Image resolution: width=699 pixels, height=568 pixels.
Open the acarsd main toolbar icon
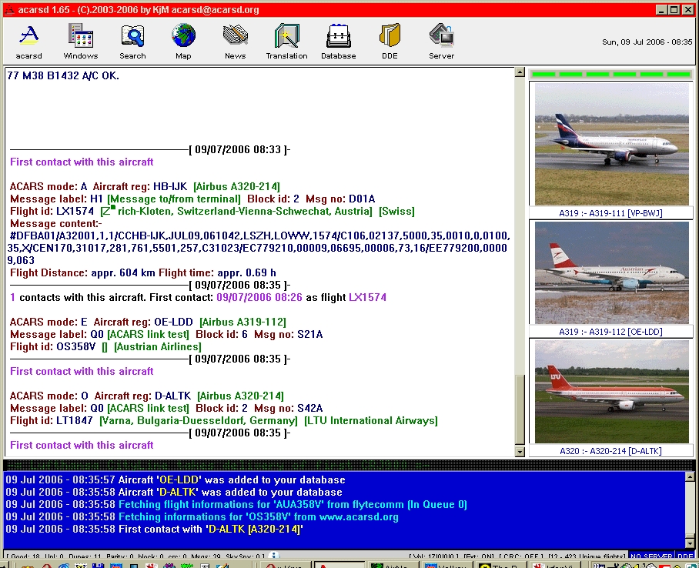pyautogui.click(x=29, y=42)
